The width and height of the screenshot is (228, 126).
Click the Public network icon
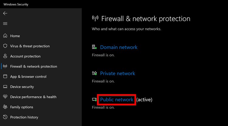point(94,99)
